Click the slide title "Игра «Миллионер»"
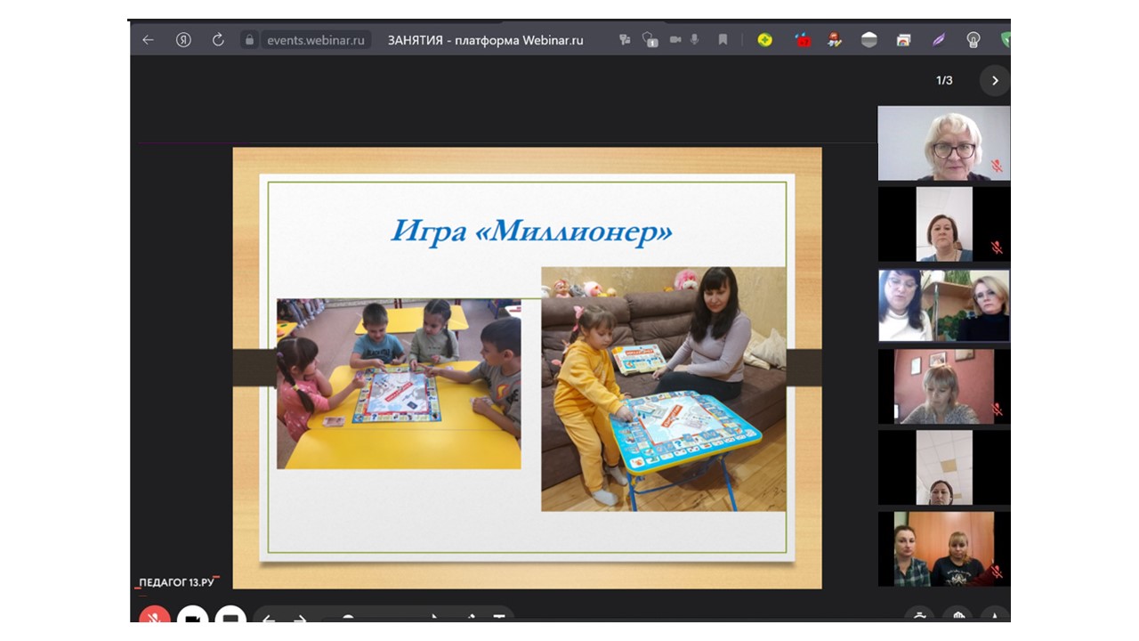Screen dimensions: 1139x641 (x=531, y=232)
